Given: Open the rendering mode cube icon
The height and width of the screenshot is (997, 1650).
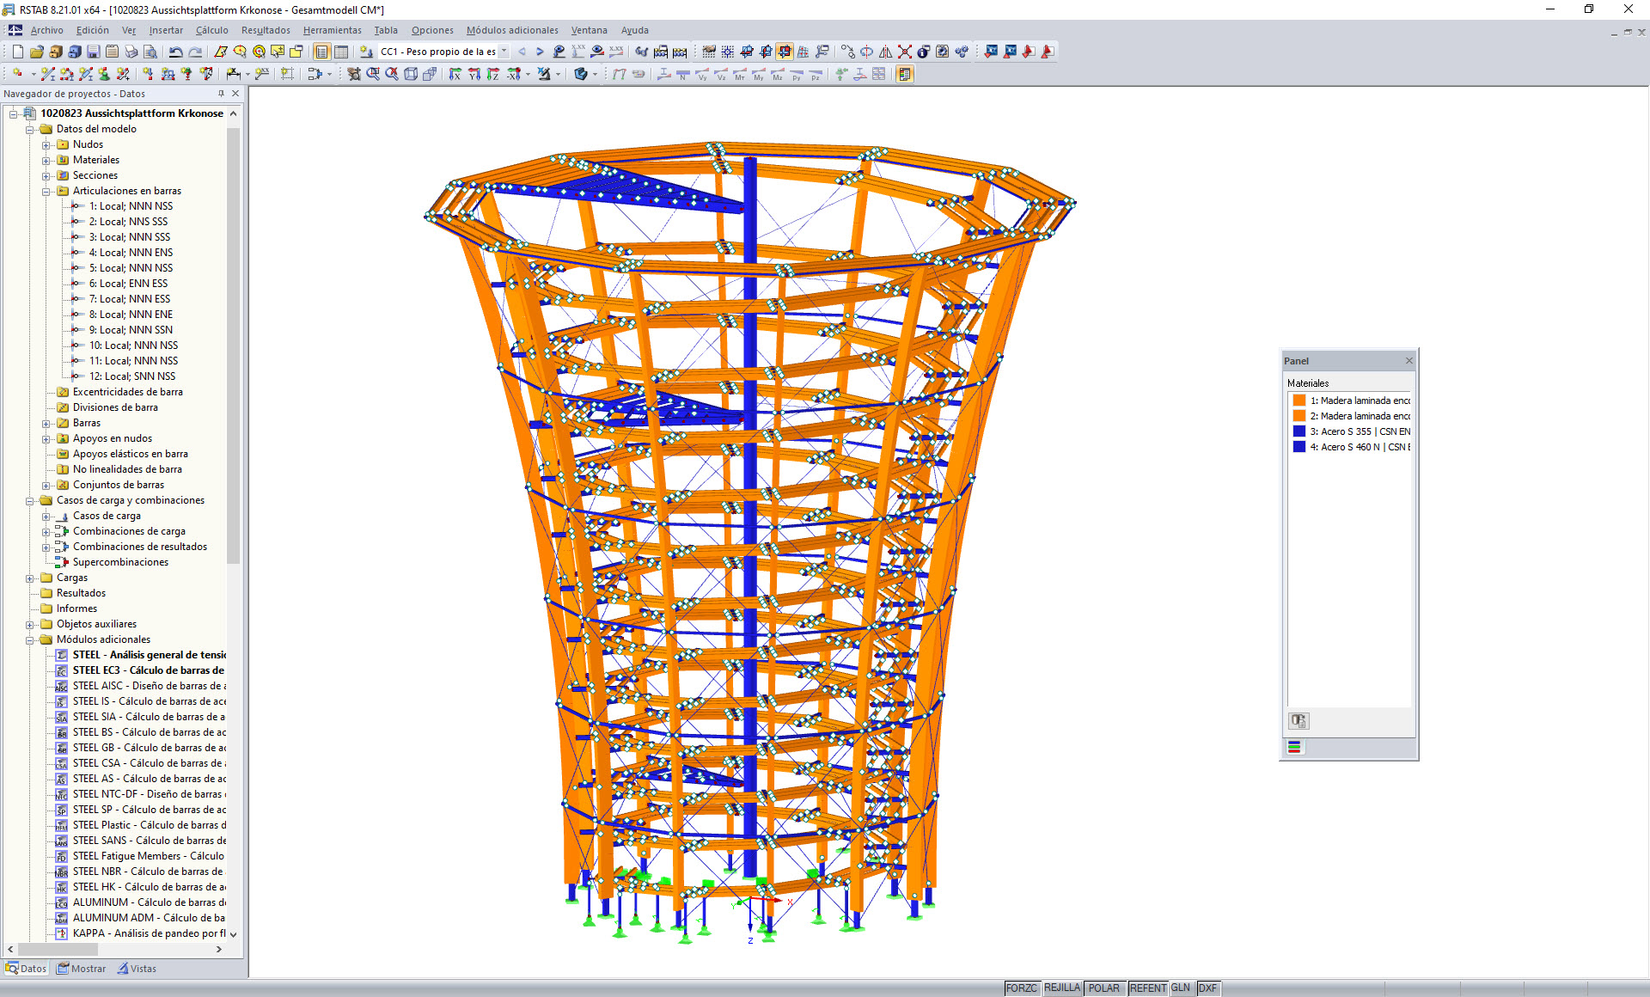Looking at the screenshot, I should point(583,75).
